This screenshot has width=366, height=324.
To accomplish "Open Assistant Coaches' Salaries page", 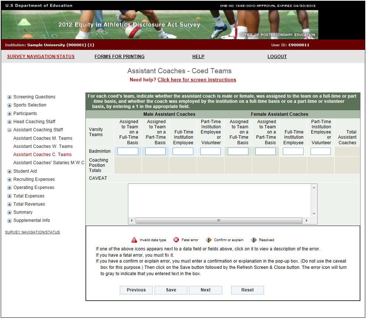I will (49, 163).
